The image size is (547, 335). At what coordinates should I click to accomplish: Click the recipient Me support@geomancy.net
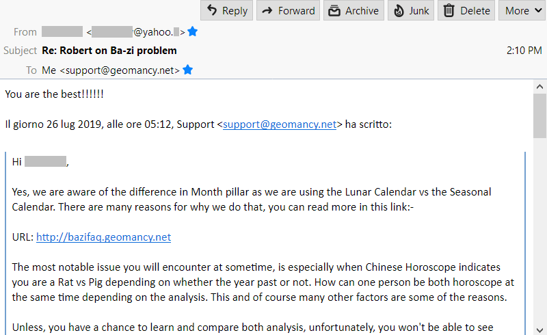pyautogui.click(x=111, y=70)
